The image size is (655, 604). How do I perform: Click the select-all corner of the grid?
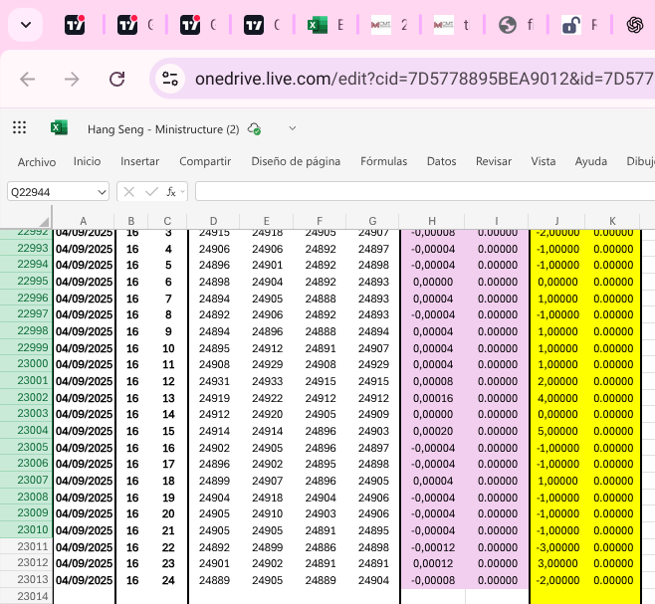[x=43, y=221]
